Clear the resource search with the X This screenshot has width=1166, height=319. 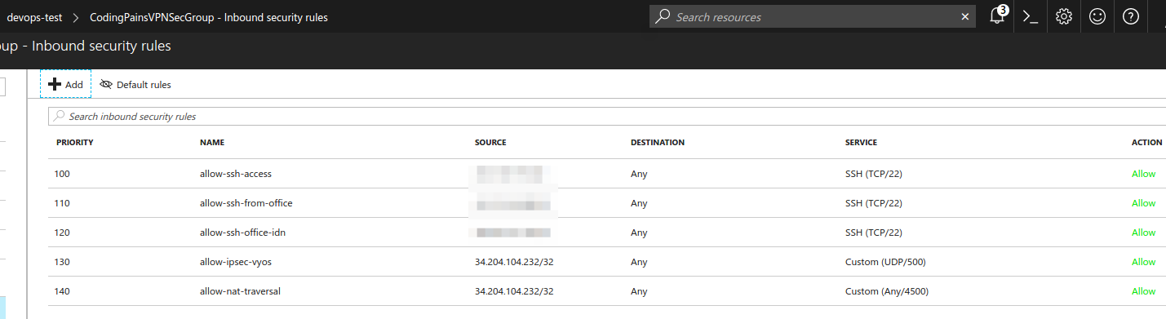click(965, 16)
